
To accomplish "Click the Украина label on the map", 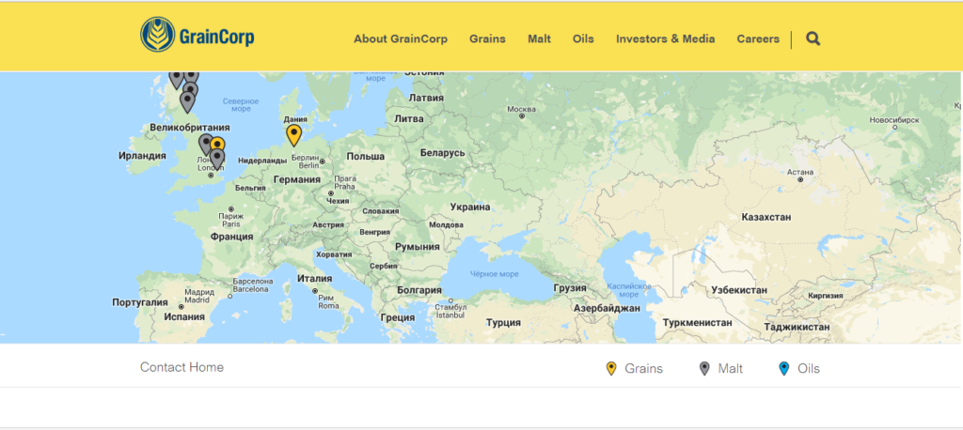I will [470, 207].
